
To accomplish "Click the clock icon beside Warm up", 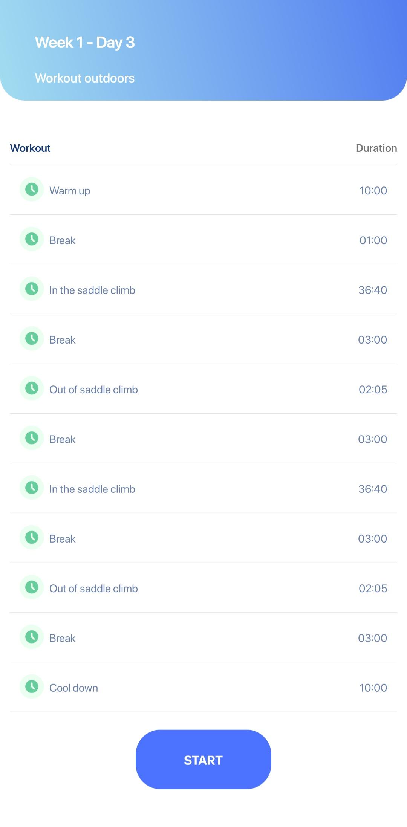I will tap(32, 189).
